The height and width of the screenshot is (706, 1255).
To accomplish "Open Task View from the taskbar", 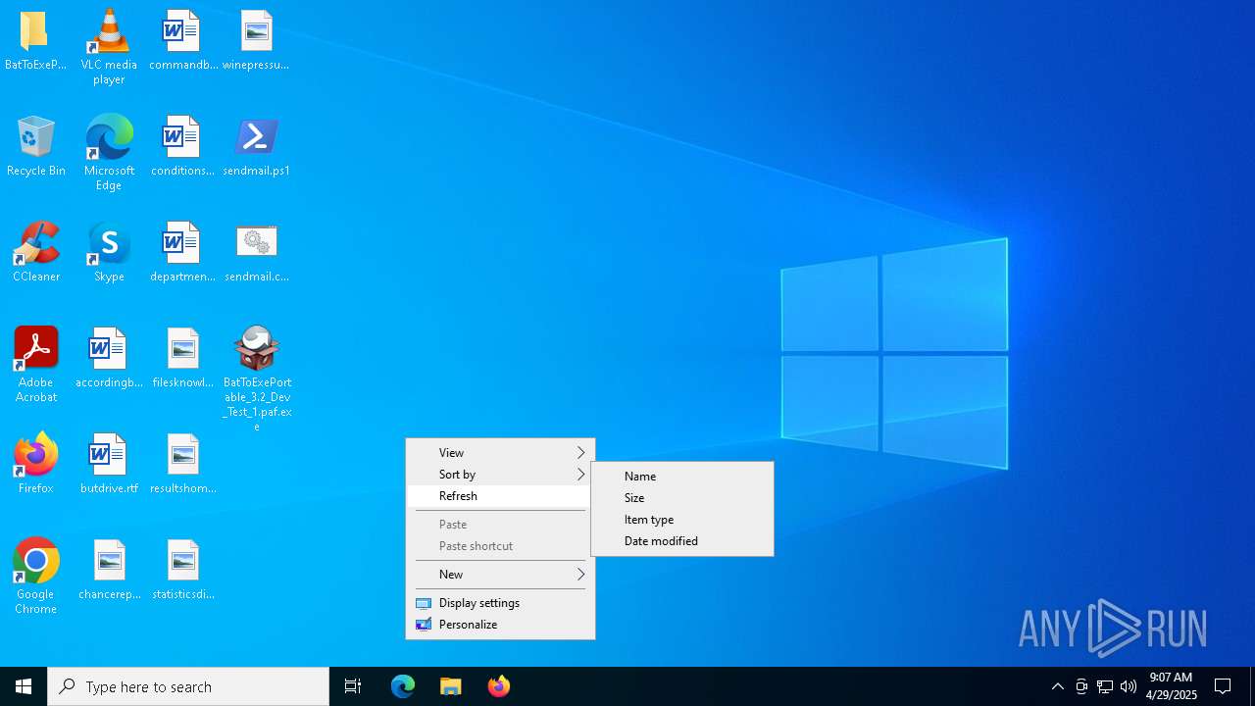I will coord(353,686).
